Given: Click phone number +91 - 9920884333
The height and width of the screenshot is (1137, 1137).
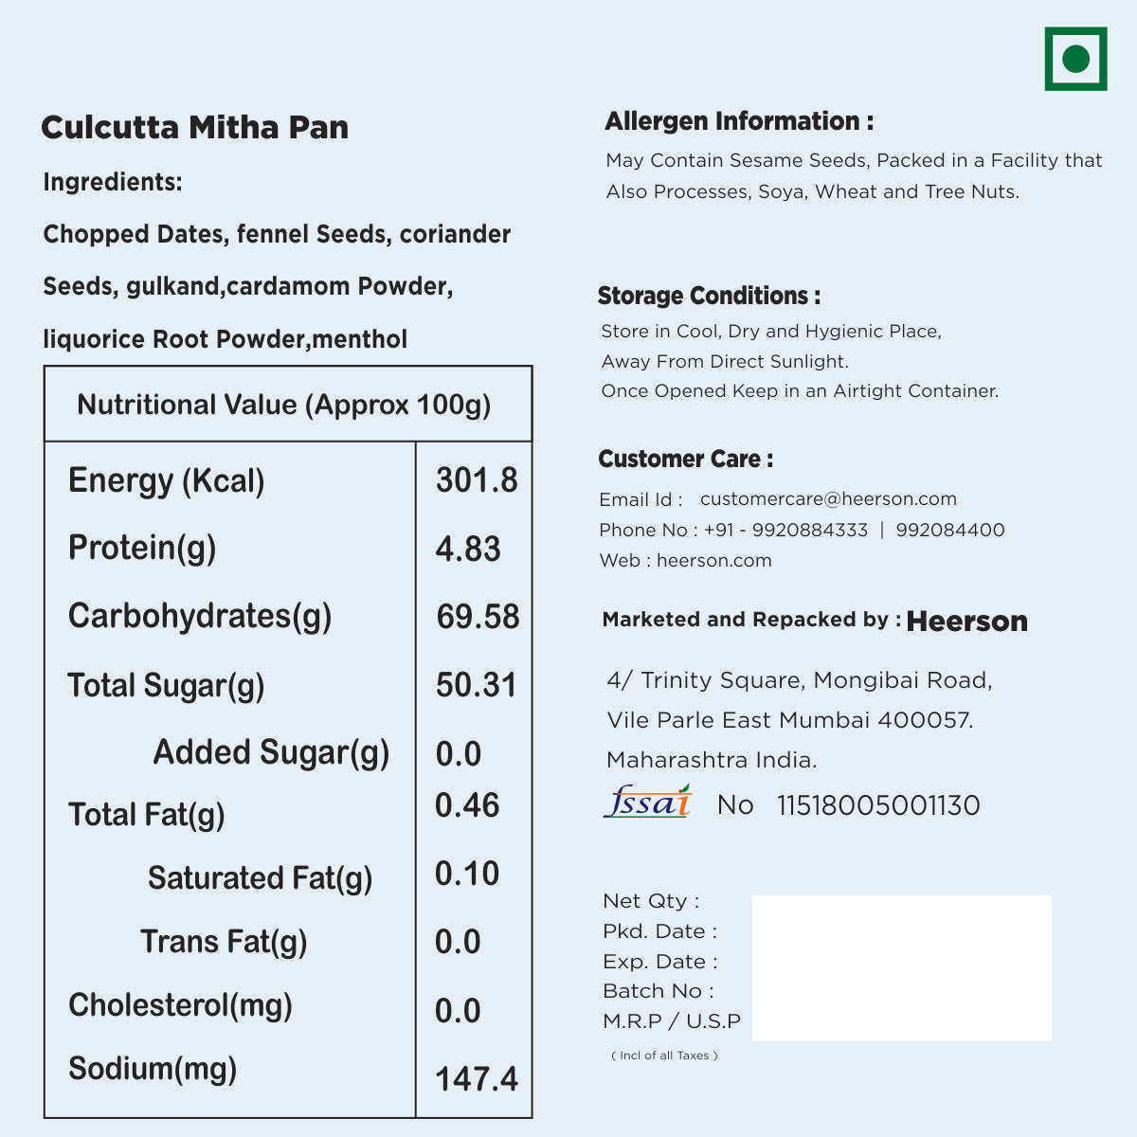Looking at the screenshot, I should [785, 530].
